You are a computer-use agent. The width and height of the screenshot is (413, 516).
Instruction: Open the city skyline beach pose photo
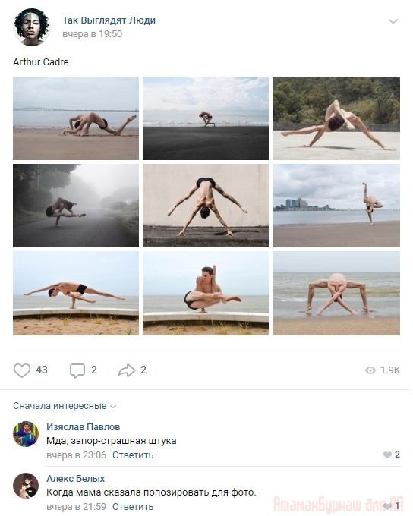(336, 206)
